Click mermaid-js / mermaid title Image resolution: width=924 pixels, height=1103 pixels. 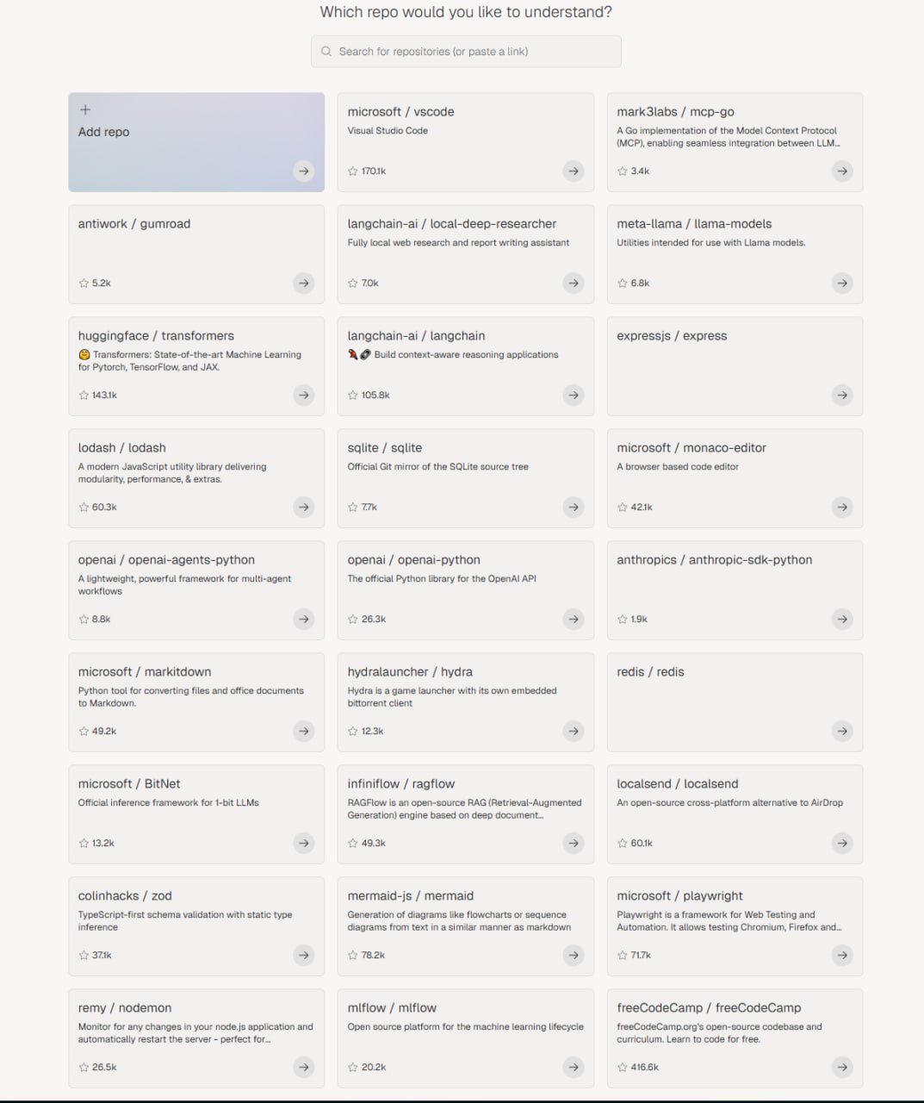(x=411, y=896)
